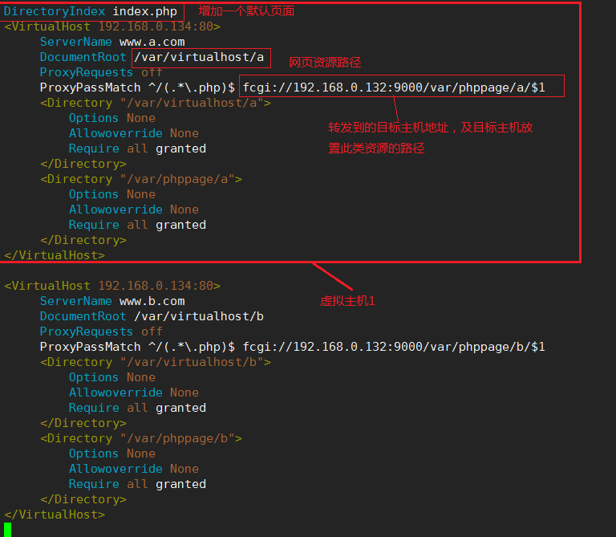Click the Directory "/var/phppage/b" opening tag
616x537 pixels.
141,438
